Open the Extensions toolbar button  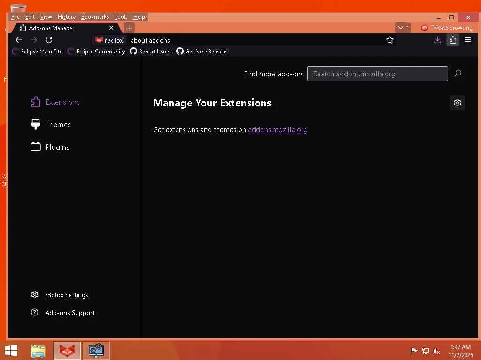[x=453, y=40]
